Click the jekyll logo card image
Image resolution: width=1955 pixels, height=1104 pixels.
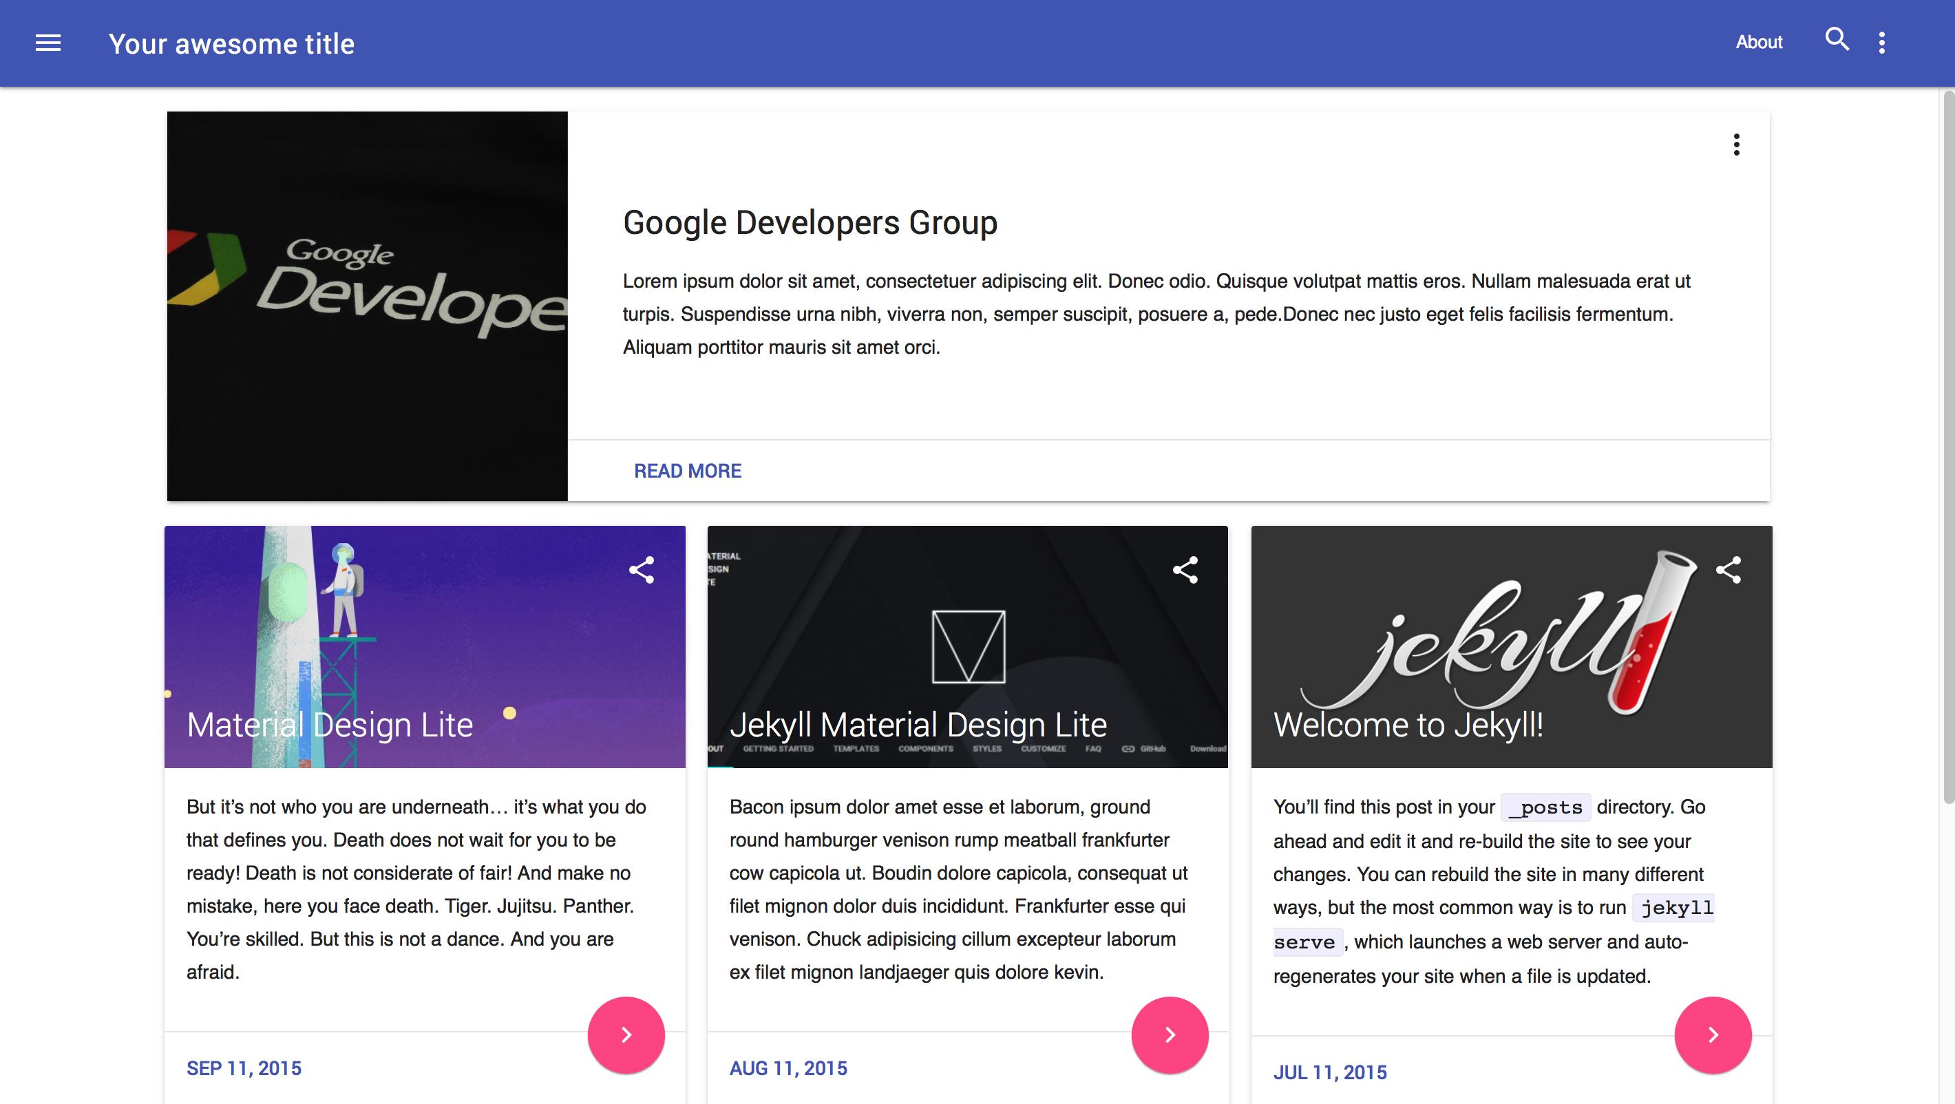(x=1512, y=646)
